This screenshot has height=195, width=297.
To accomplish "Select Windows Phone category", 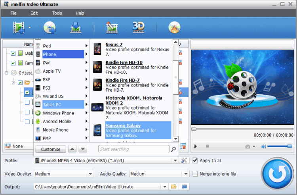I will pyautogui.click(x=61, y=113).
